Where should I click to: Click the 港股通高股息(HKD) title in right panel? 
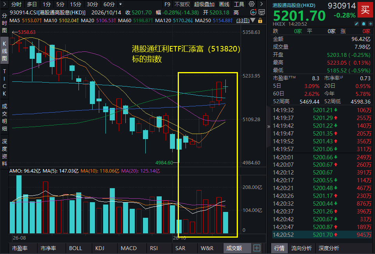click(x=294, y=5)
